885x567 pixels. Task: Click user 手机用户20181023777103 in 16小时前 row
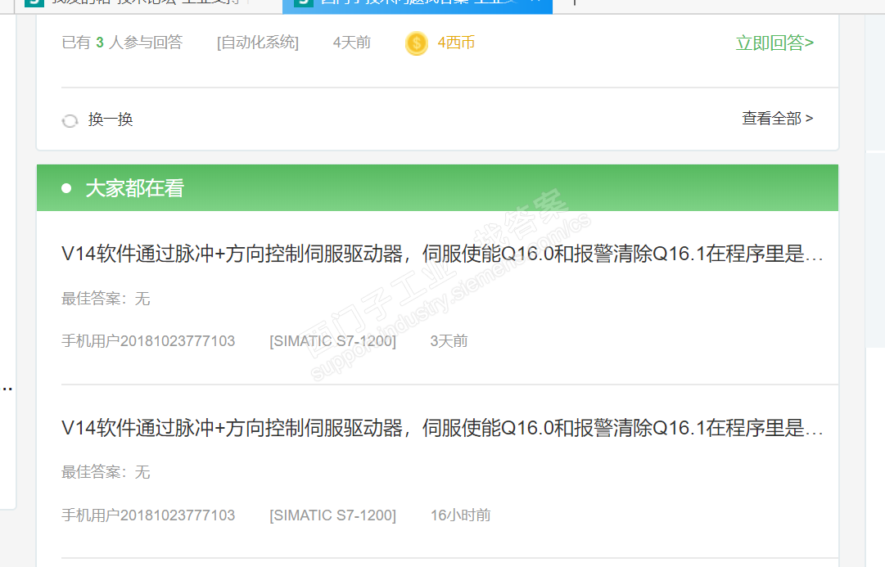click(148, 515)
